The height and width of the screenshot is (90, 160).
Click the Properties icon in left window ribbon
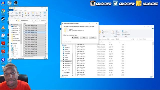pyautogui.click(x=37, y=14)
